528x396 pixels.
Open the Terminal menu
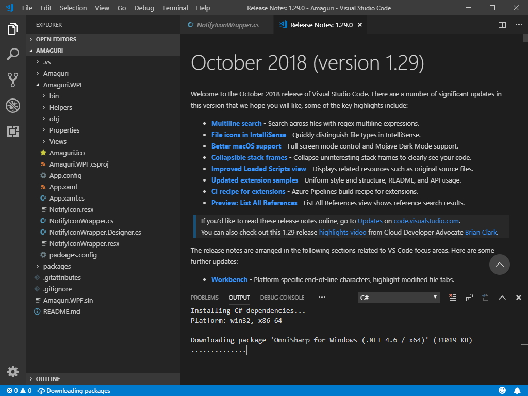point(175,8)
